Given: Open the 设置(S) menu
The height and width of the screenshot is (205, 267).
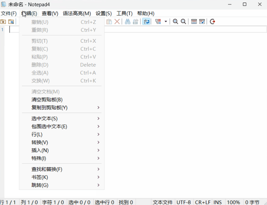Looking at the screenshot, I should 104,13.
